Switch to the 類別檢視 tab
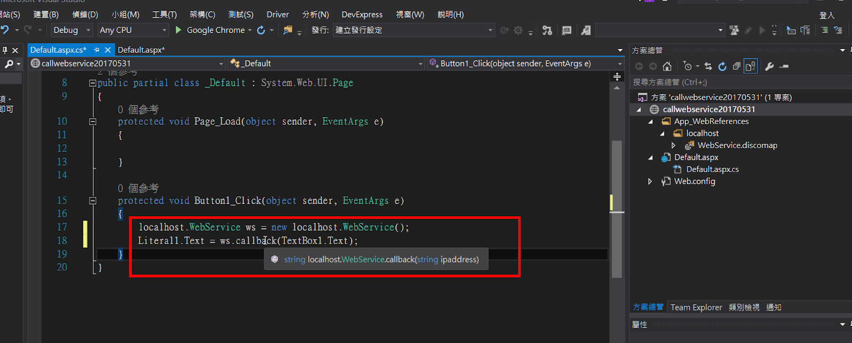Screen dimensions: 852x343 click(744, 307)
